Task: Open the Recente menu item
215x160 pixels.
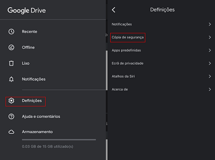Action: point(53,32)
